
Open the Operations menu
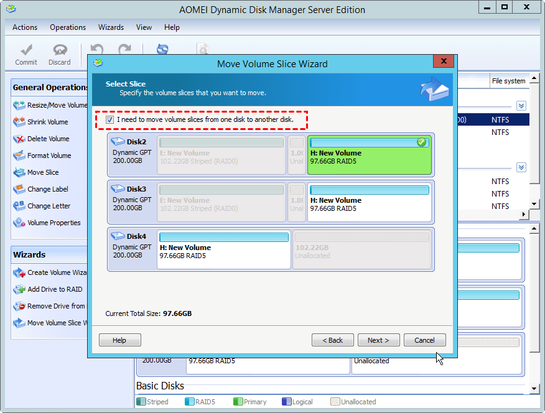click(x=68, y=27)
